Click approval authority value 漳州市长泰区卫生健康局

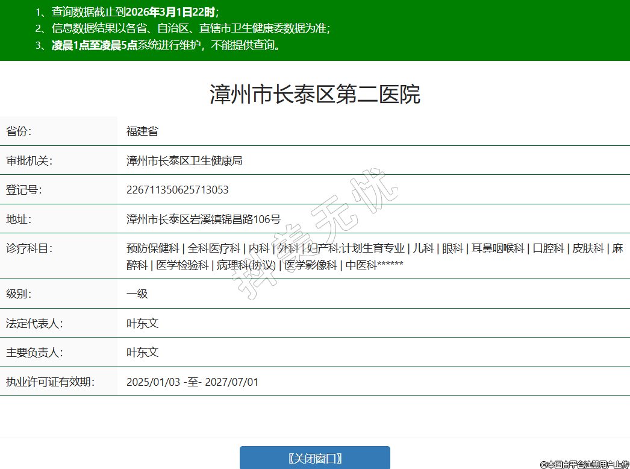[184, 160]
